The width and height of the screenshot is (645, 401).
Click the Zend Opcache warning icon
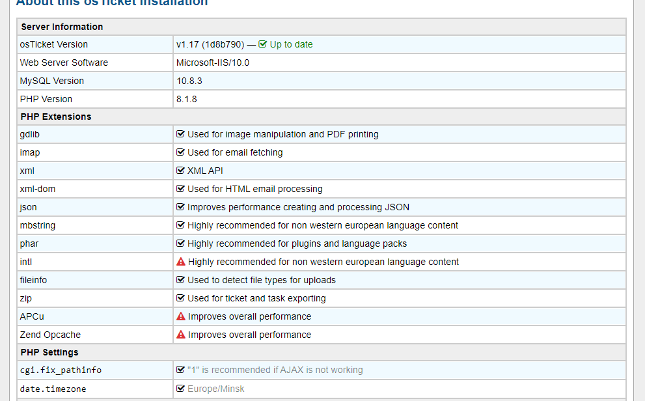[x=180, y=335]
